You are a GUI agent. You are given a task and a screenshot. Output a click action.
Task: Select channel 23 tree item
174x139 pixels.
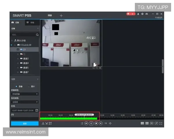[24, 50]
